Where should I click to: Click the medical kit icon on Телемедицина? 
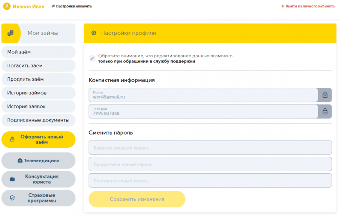20,161
